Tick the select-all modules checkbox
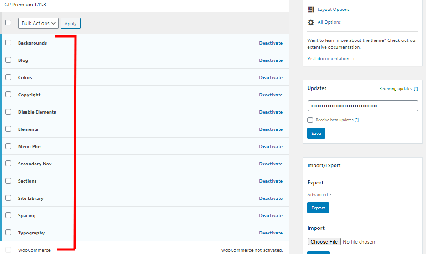Screen dimensions: 426x254 [x=9, y=23]
